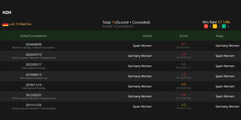Click the Germany flag icon

coord(5,24)
